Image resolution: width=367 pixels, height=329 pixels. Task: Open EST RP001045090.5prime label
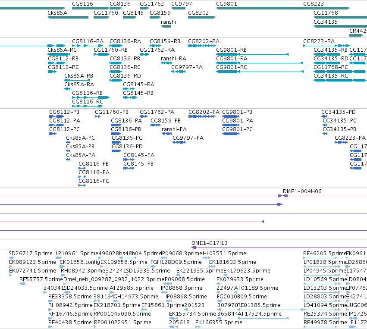(x=122, y=314)
